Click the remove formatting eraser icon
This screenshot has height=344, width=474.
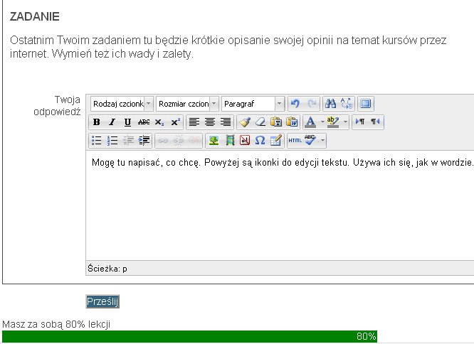click(260, 122)
